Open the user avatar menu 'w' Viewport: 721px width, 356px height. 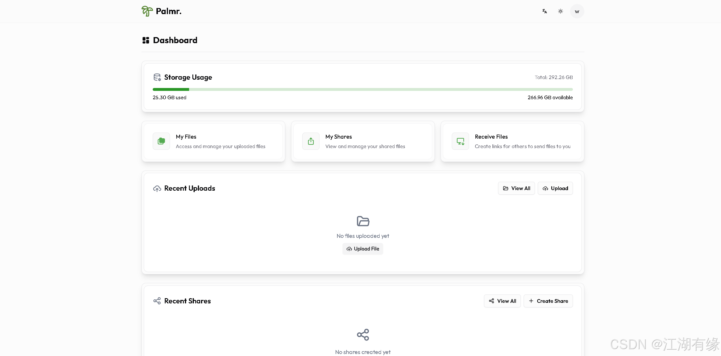tap(577, 12)
